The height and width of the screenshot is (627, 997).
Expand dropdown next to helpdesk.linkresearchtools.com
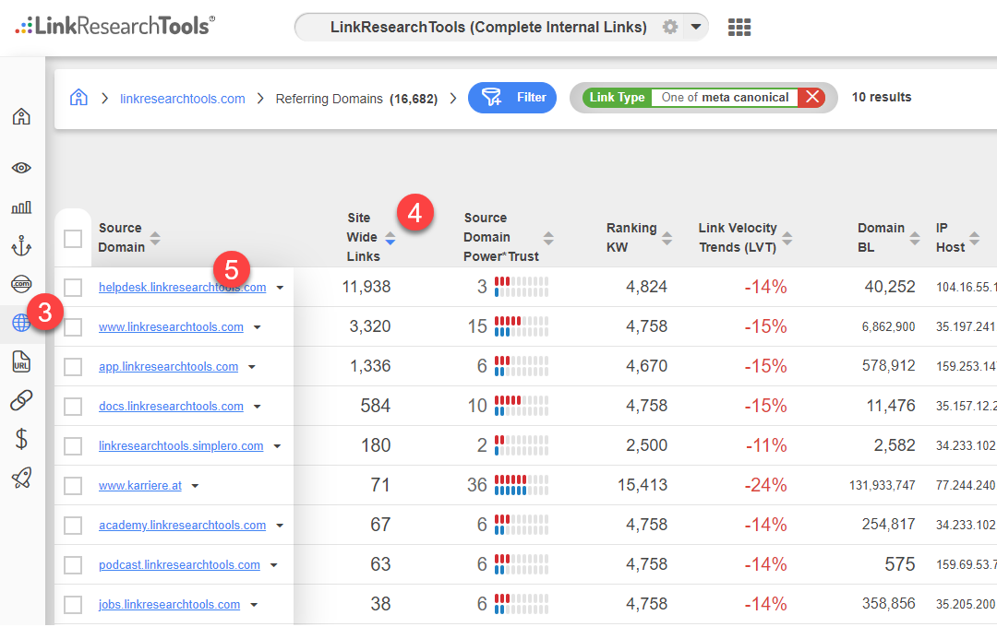280,288
